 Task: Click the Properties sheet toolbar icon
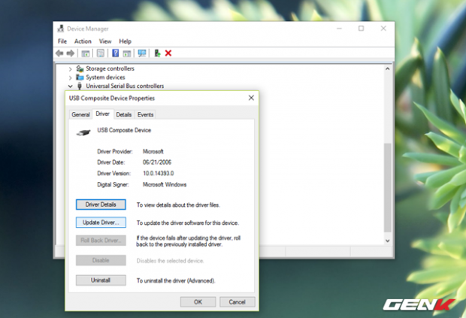pos(100,53)
